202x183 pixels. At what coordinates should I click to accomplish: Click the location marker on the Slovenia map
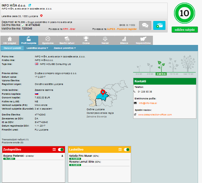pyautogui.click(x=103, y=92)
